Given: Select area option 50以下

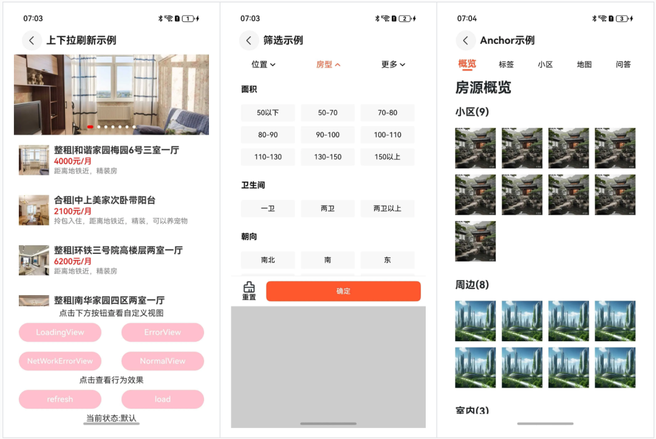Looking at the screenshot, I should click(268, 112).
